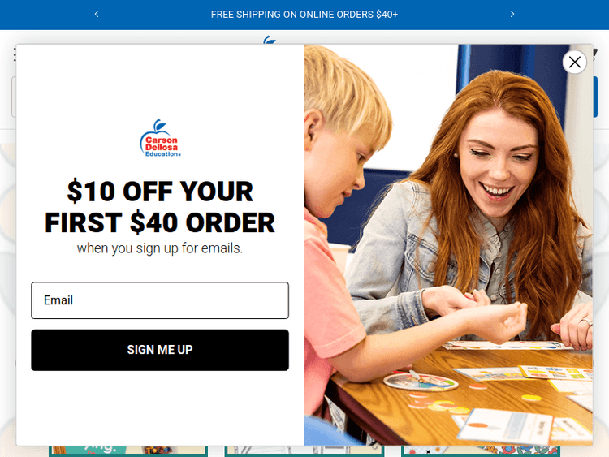Click the $10 OFF YOUR FIRST $40 ORDER heading
This screenshot has height=457, width=609.
(160, 206)
